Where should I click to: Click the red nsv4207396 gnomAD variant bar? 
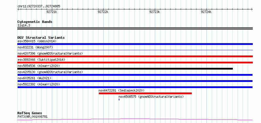[x=135, y=56]
